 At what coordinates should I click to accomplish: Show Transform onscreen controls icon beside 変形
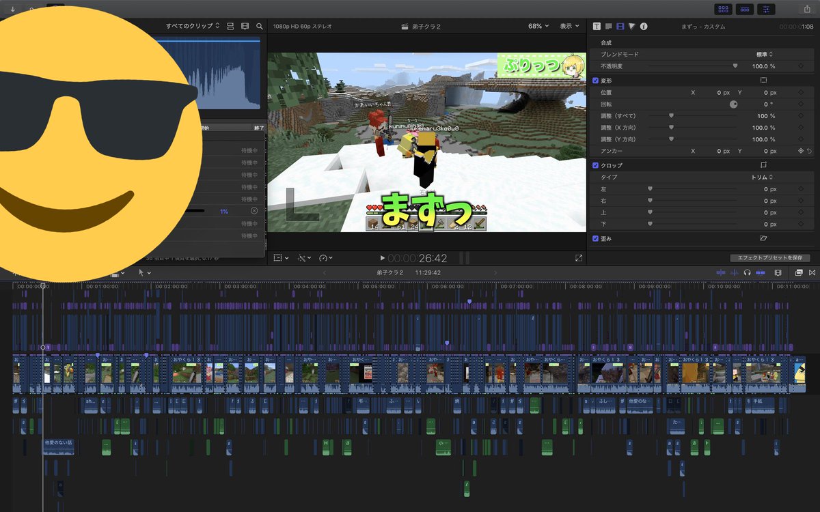click(763, 80)
